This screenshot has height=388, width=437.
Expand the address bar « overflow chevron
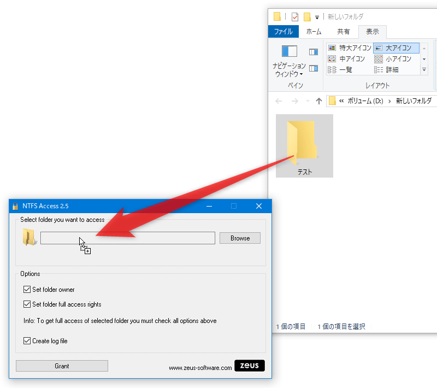341,101
